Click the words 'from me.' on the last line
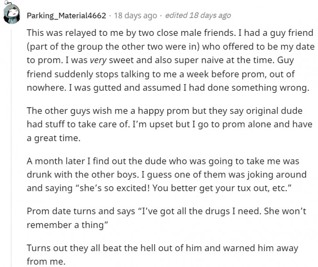The width and height of the screenshot is (318, 267). [46, 262]
